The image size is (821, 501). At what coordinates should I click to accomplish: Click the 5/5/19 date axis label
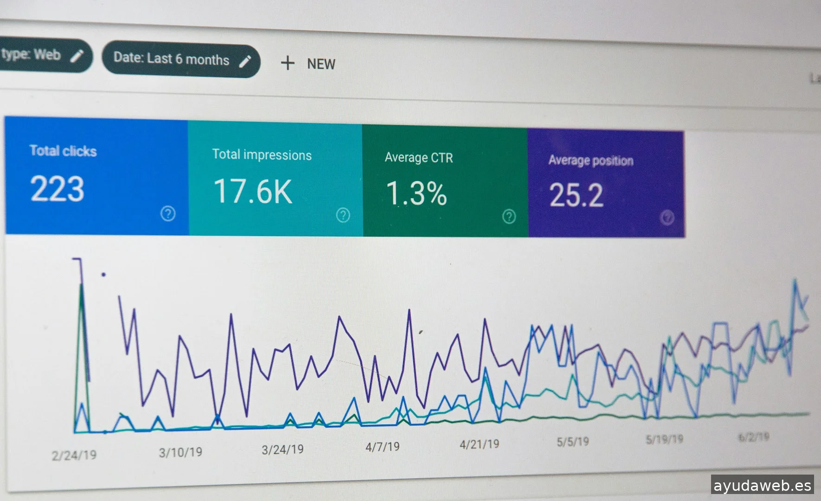[573, 442]
